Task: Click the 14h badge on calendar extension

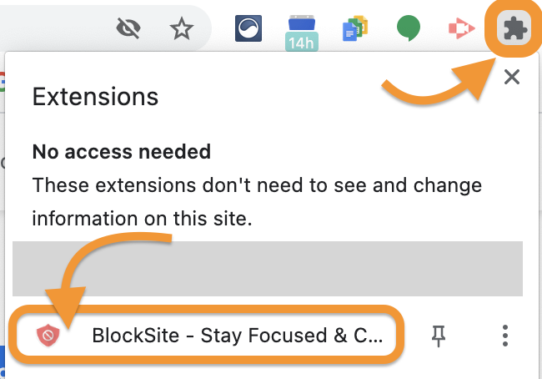Action: 301,42
